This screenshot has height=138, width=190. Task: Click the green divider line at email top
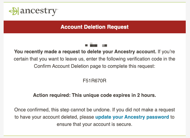tap(95, 2)
